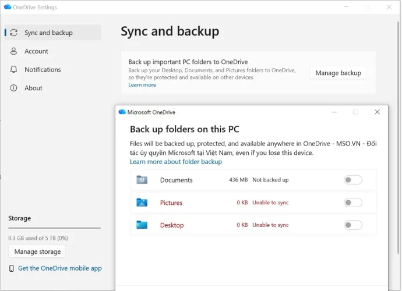Click the Pictures folder icon
Image resolution: width=402 pixels, height=291 pixels.
click(x=142, y=203)
